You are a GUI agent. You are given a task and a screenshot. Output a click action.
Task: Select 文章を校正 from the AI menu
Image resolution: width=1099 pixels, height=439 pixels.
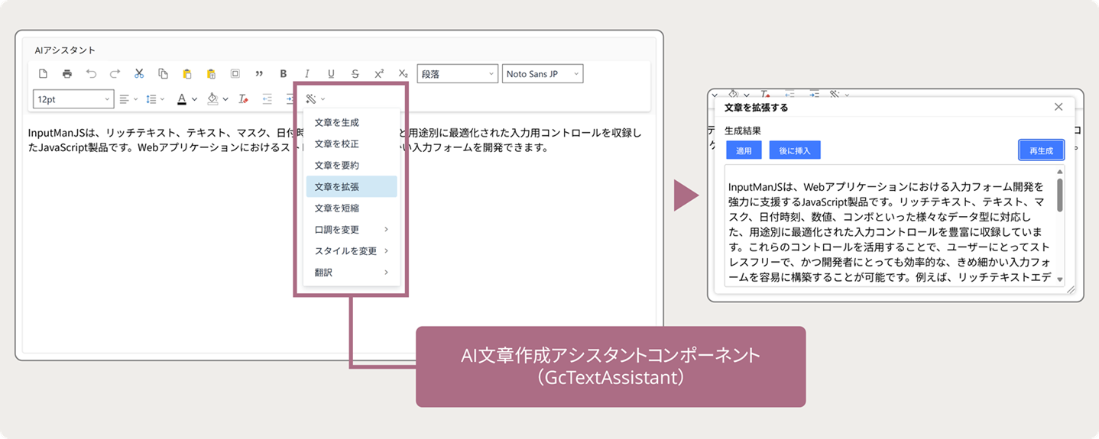(352, 144)
